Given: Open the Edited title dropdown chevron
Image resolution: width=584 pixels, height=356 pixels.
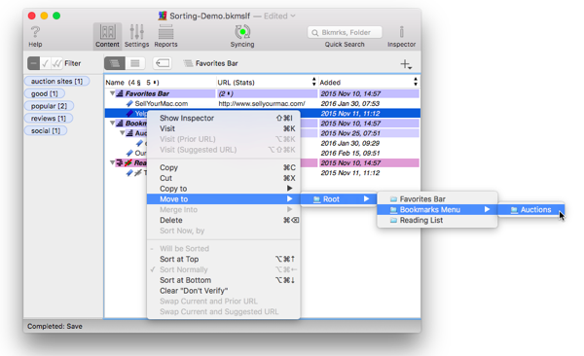Looking at the screenshot, I should 293,16.
